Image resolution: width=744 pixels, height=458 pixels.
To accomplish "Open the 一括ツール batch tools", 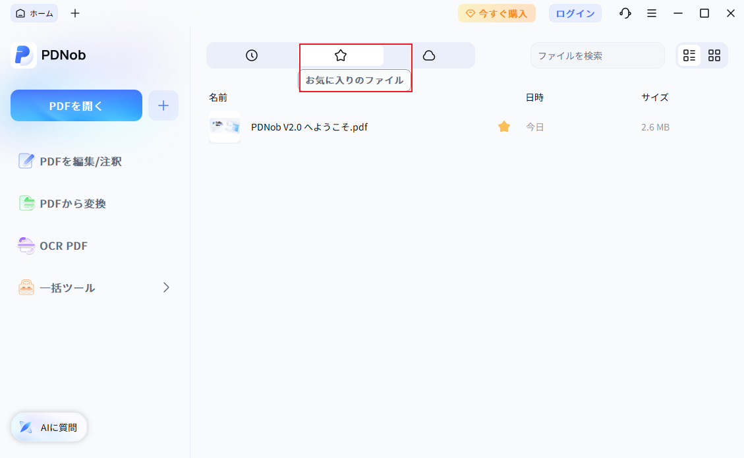I will tap(68, 287).
